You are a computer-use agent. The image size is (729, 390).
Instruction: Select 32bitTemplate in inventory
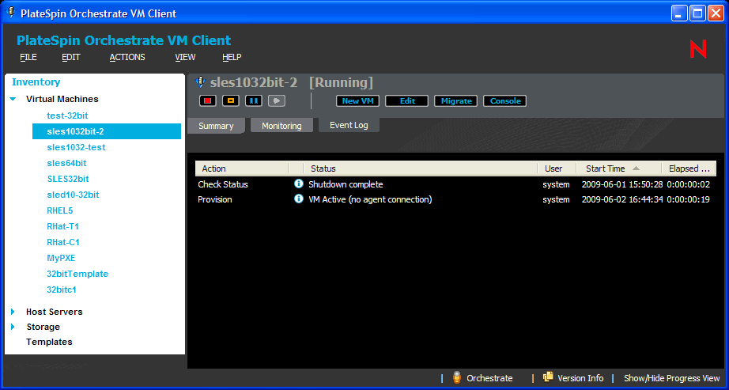77,274
